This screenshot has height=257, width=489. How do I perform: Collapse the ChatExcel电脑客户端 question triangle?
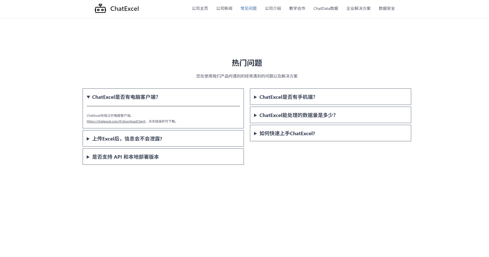pos(88,97)
